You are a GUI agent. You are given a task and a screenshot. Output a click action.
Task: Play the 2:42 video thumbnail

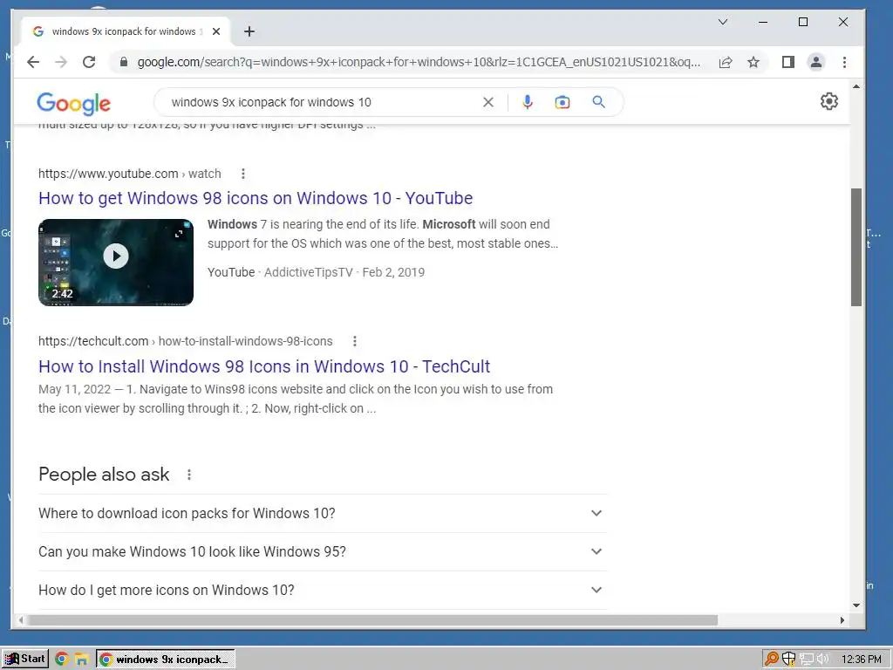coord(116,262)
